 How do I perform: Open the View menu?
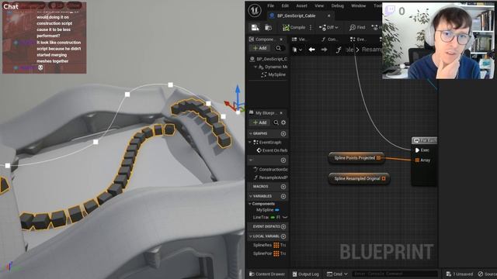pyautogui.click(x=319, y=5)
